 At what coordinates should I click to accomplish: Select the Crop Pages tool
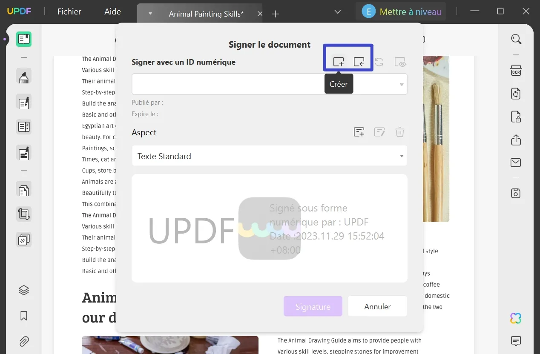coord(24,214)
